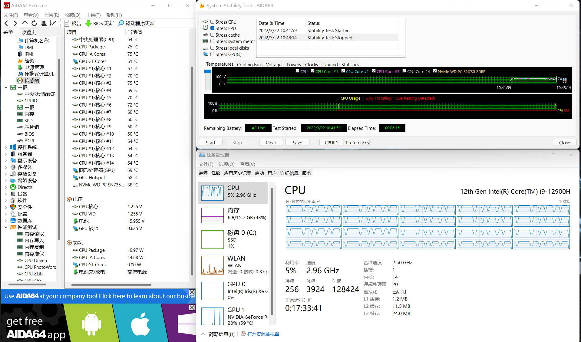Image resolution: width=581 pixels, height=342 pixels.
Task: Enable the Stress system memory checkbox
Action: point(213,41)
